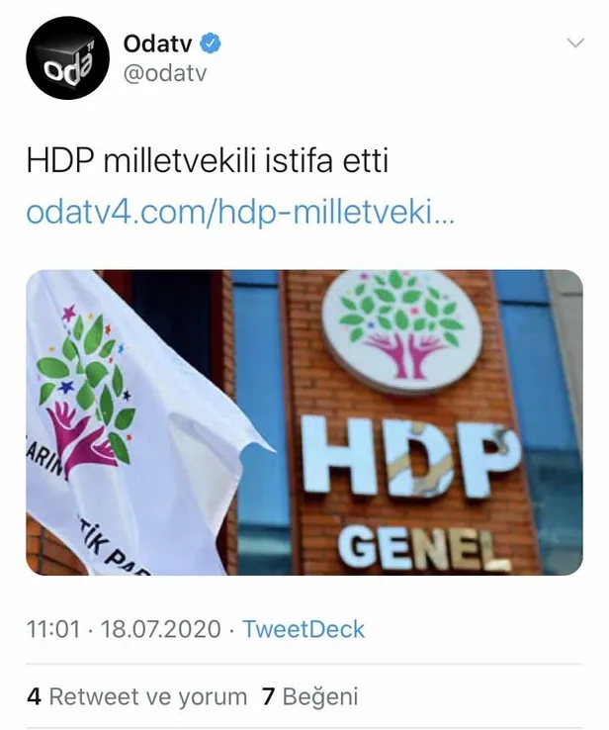View the 7 Beğeni likes list

point(309,697)
